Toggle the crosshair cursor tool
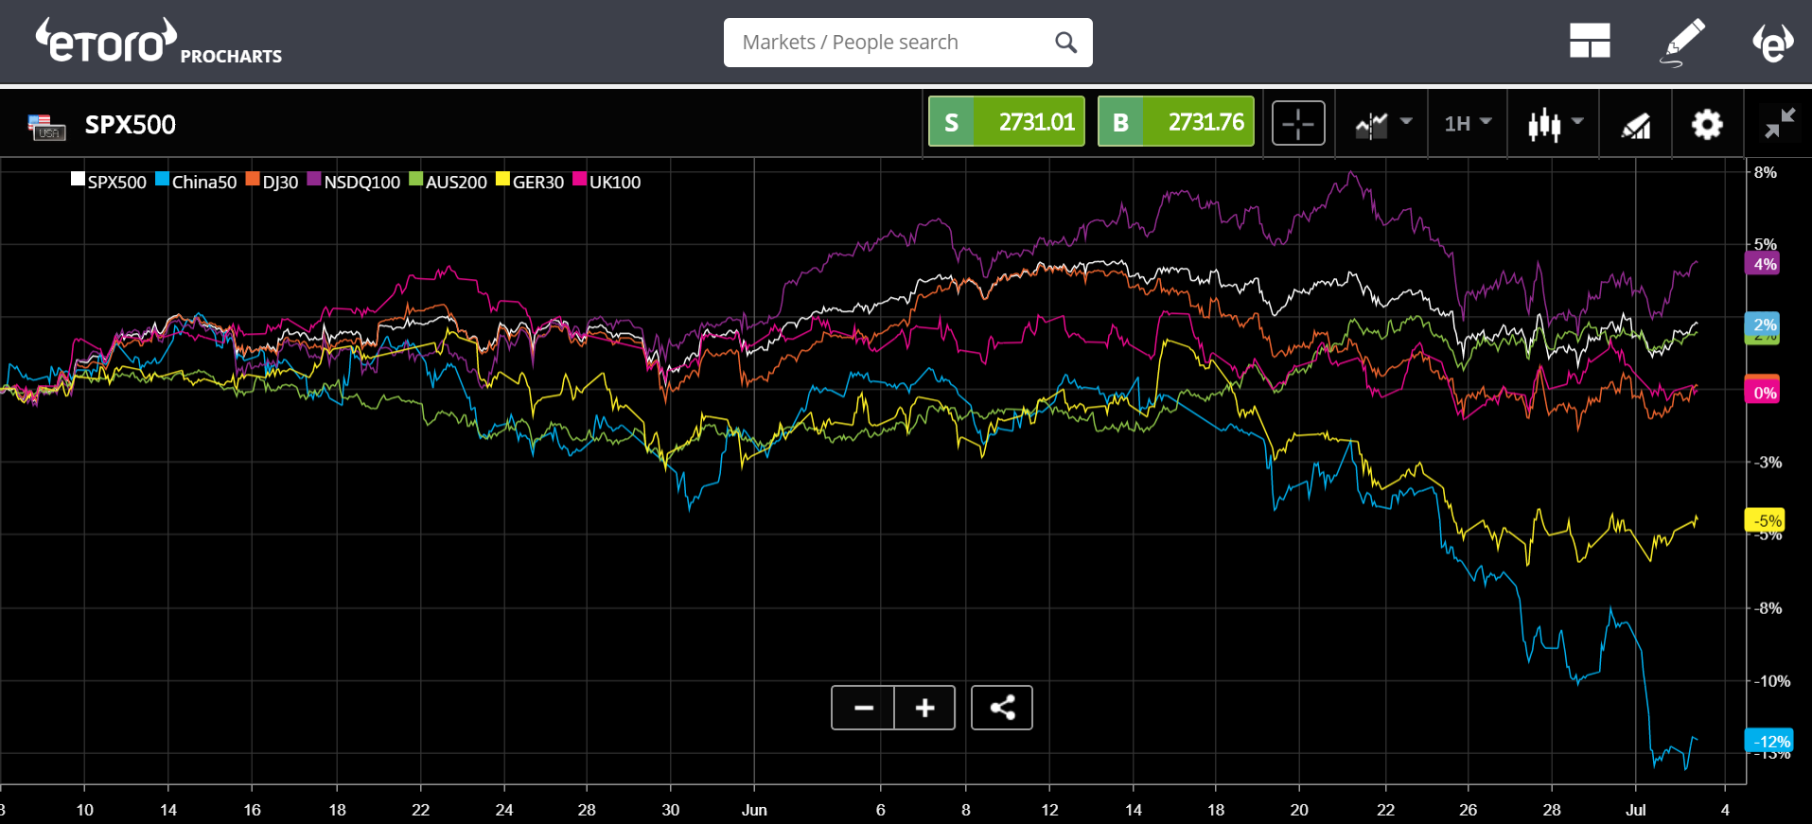Screen dimensions: 1812x824 click(1298, 124)
